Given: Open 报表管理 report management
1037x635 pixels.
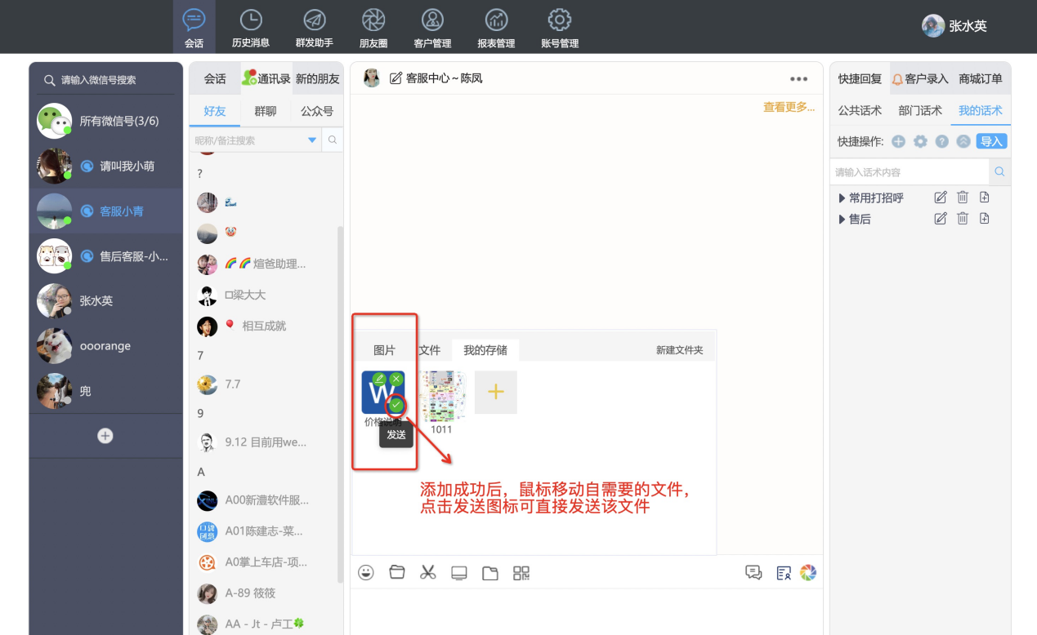Looking at the screenshot, I should coord(496,27).
